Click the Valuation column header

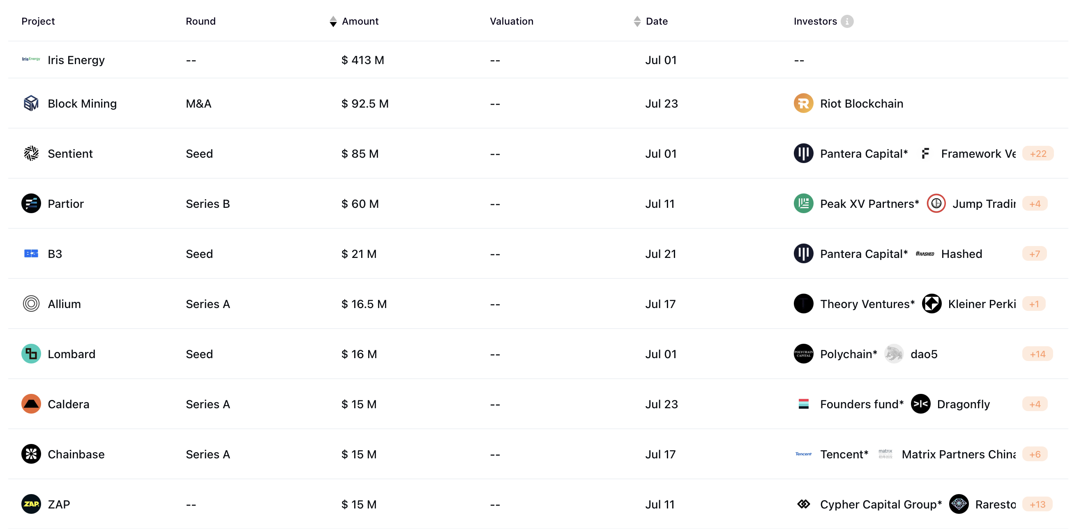[512, 21]
